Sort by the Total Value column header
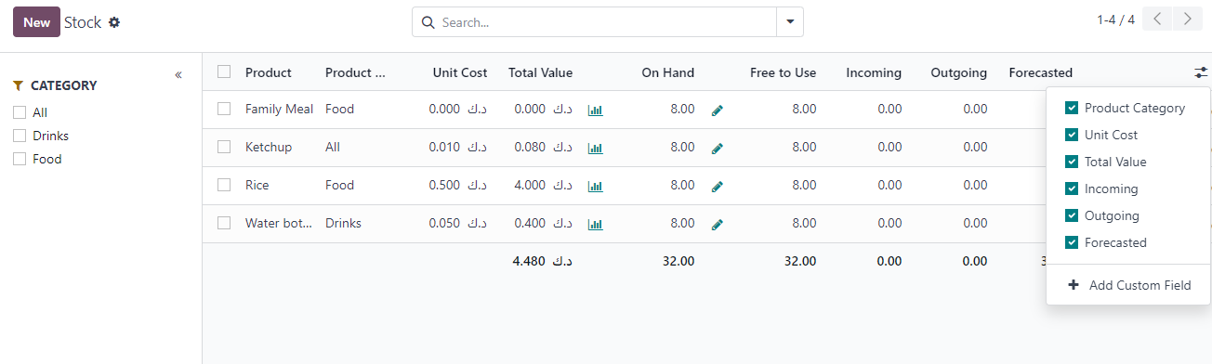Screen dimensions: 1212x364 (x=540, y=72)
